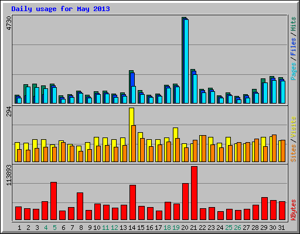This screenshot has height=234, width=300.
Task: Select the yellow Visits bar for day 19
Action: coord(175,133)
